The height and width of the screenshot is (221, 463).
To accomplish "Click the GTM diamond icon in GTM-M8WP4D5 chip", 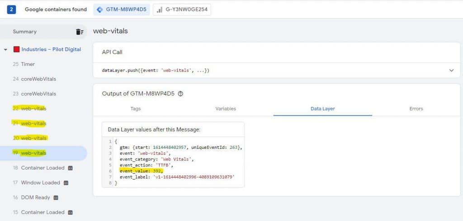I will click(x=100, y=10).
